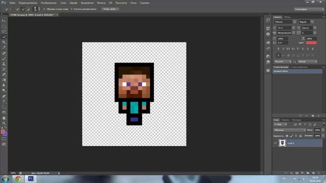Open the collapsed History panel icon

coord(268,20)
